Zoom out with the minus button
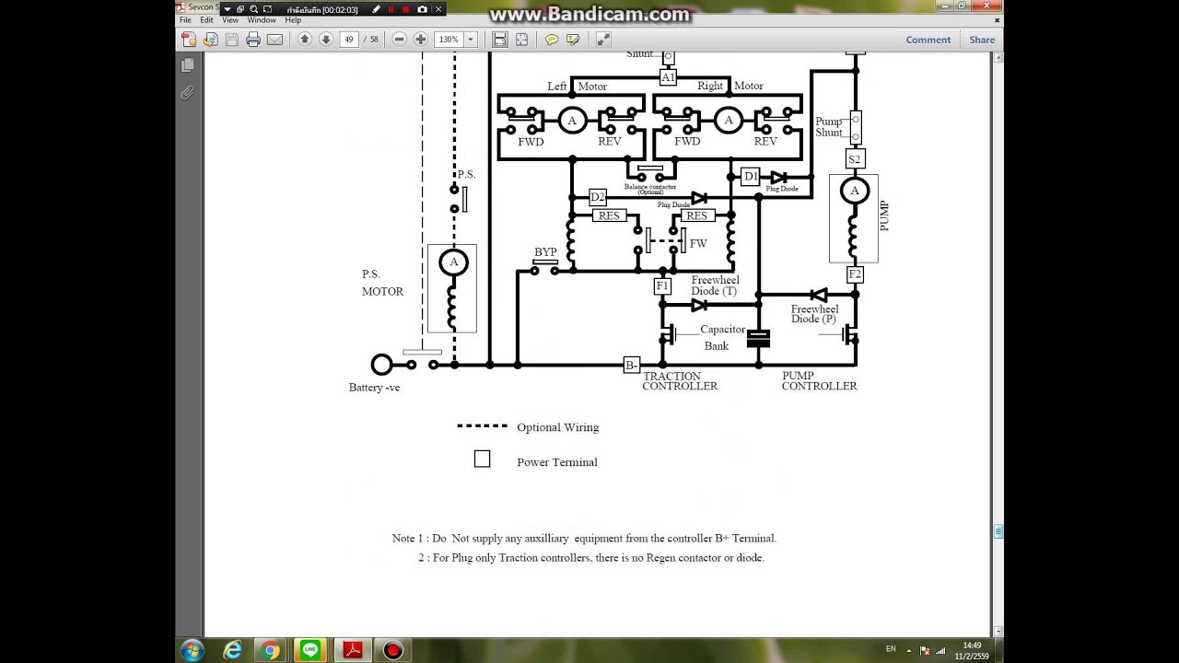 [x=399, y=40]
